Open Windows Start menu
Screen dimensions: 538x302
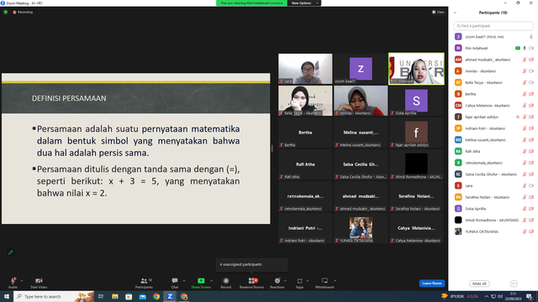7,296
